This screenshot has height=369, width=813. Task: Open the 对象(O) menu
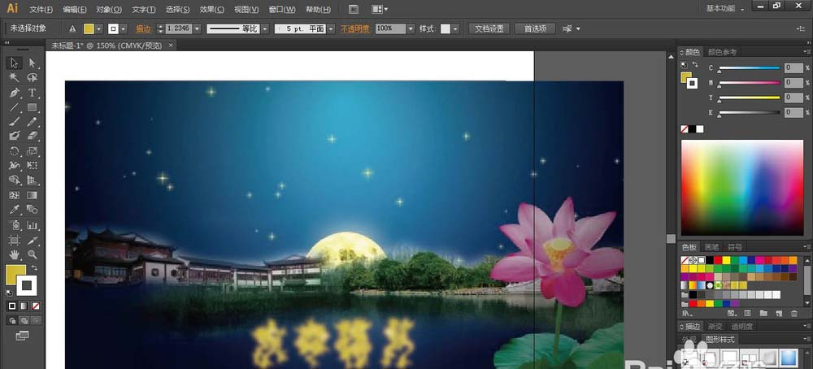(110, 9)
